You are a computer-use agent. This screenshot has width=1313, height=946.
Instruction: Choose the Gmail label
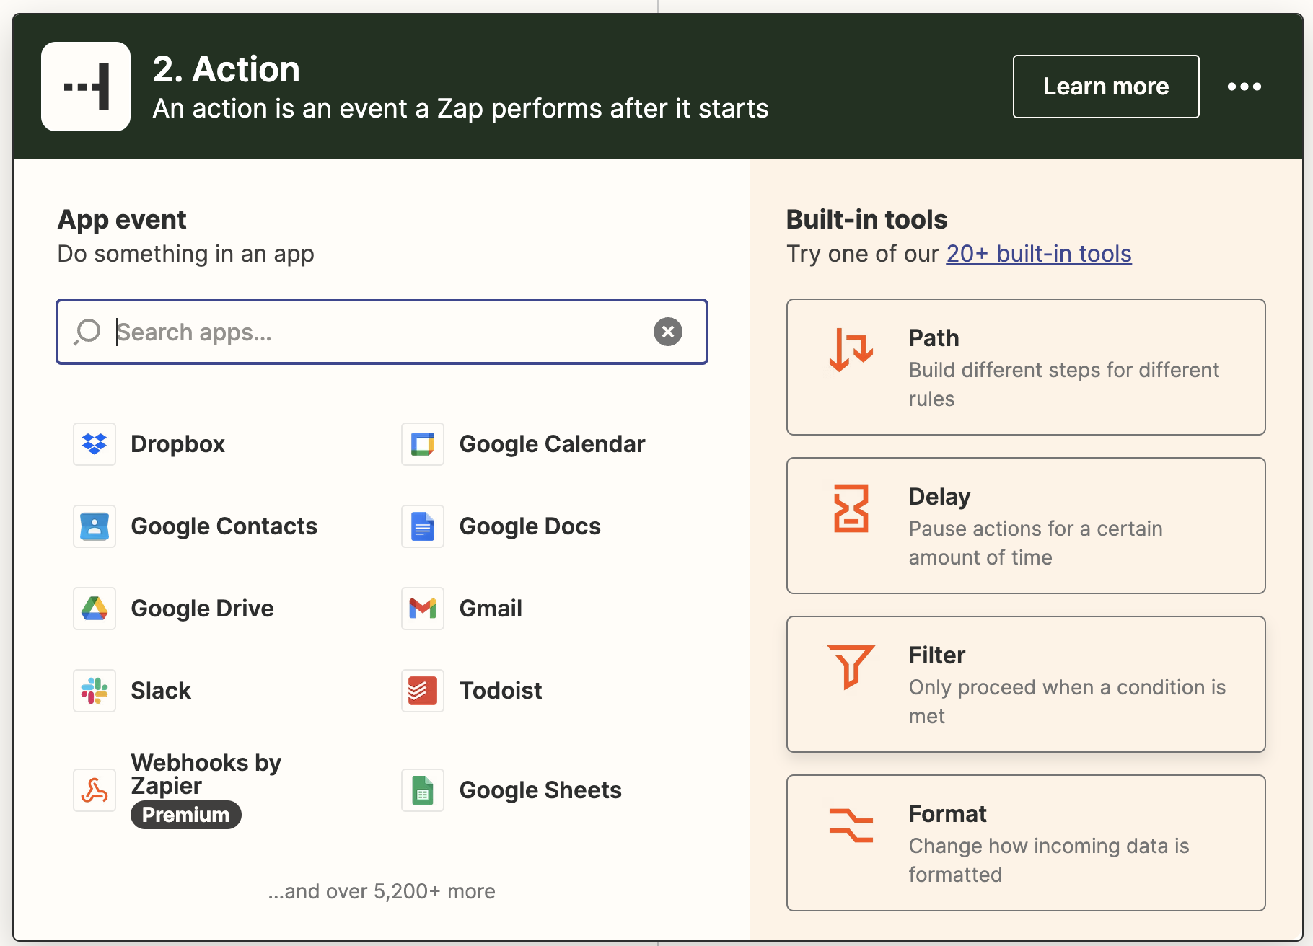tap(491, 609)
